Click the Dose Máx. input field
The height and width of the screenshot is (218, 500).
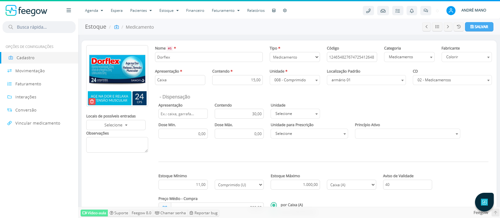coord(239,134)
